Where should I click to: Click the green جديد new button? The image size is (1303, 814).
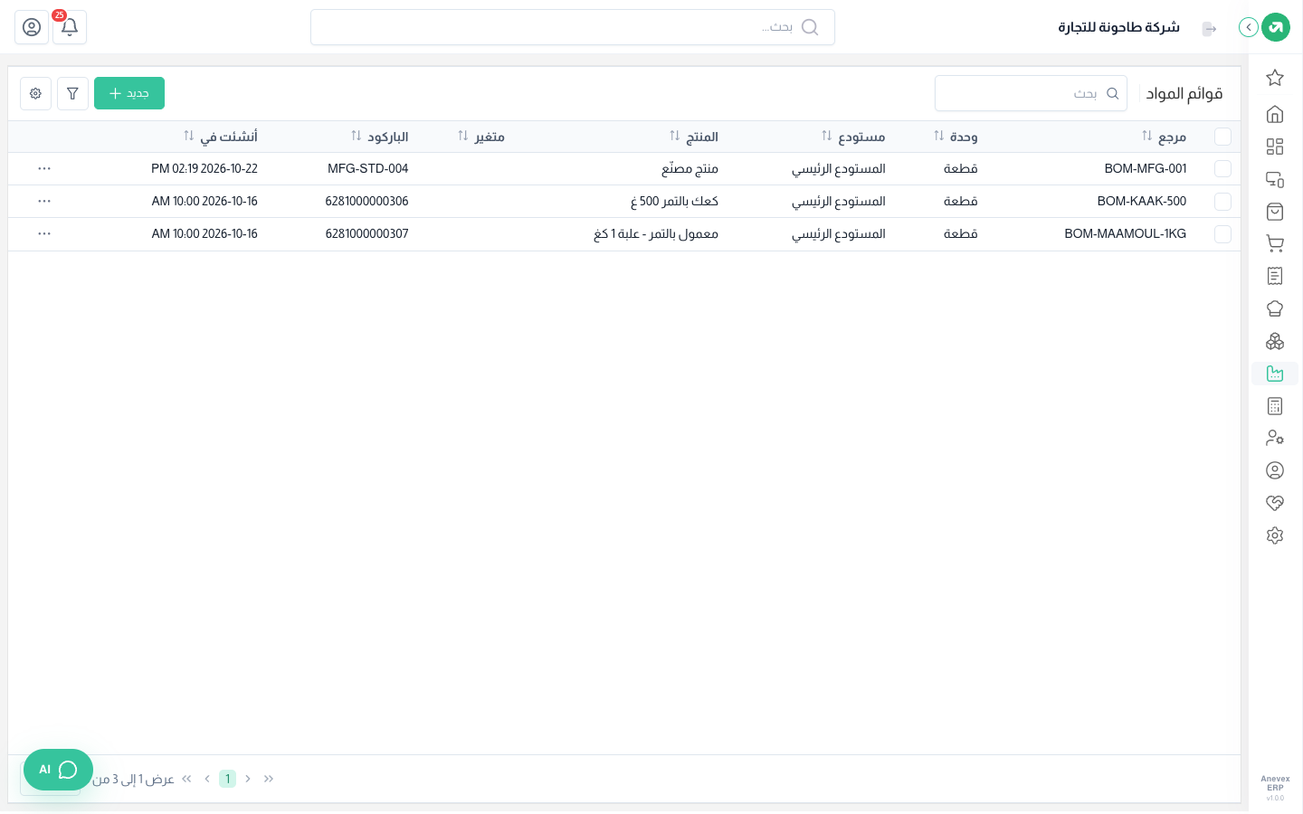129,93
